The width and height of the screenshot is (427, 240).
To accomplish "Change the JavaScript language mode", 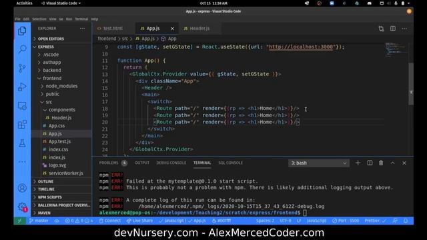I will click(316, 221).
